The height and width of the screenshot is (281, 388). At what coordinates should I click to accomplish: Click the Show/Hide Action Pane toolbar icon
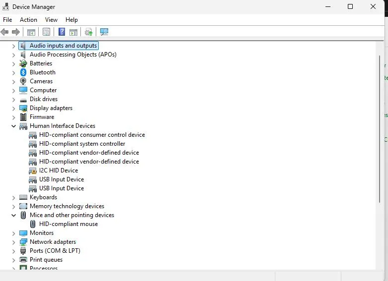click(x=73, y=32)
